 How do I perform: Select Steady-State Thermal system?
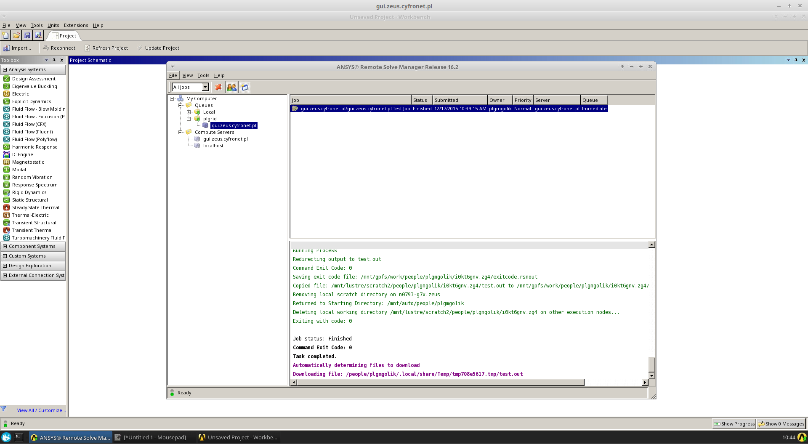tap(35, 207)
